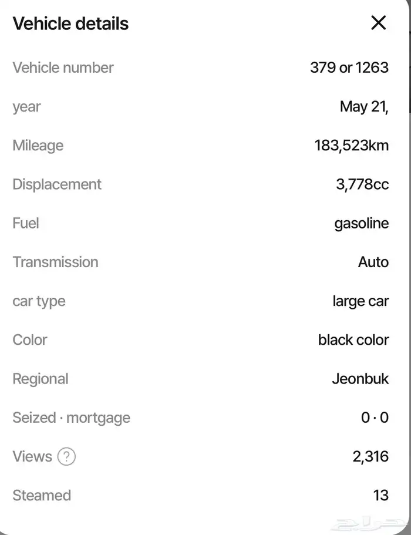Click the transmission value Auto
Screen dimensions: 411x535
point(373,262)
